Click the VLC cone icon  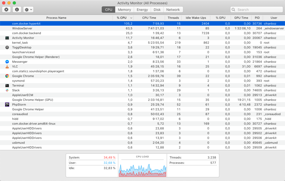coord(7,66)
